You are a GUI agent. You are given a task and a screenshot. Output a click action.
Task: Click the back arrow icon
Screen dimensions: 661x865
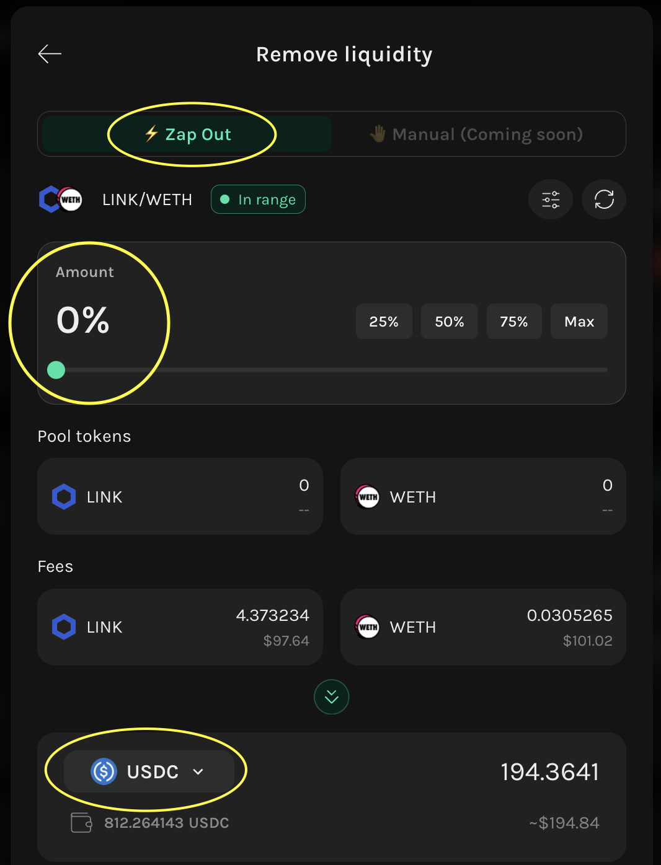(50, 54)
